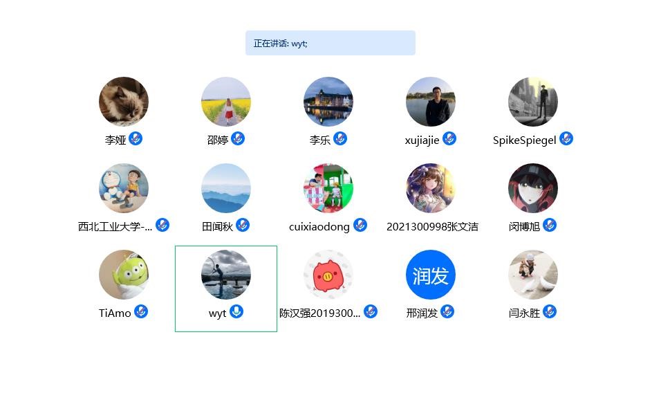661x420 pixels.
Task: Click the muted mic icon beside 李娅
Action: [x=136, y=138]
